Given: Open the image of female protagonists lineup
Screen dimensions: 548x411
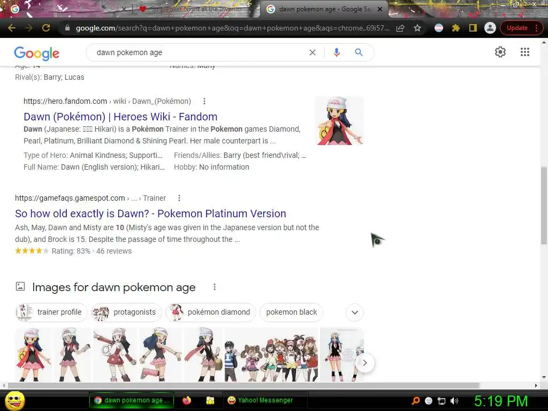Looking at the screenshot, I should (x=271, y=354).
